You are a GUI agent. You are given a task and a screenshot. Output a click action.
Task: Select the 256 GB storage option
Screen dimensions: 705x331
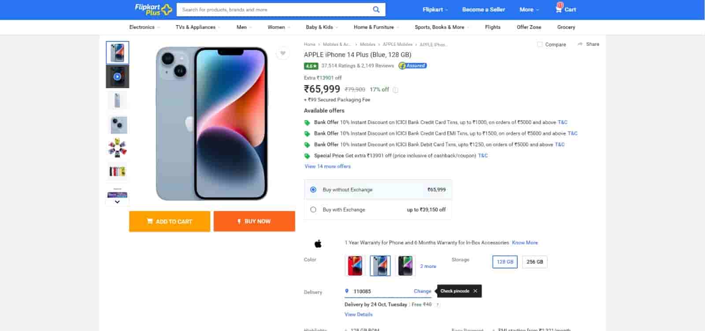(x=534, y=262)
